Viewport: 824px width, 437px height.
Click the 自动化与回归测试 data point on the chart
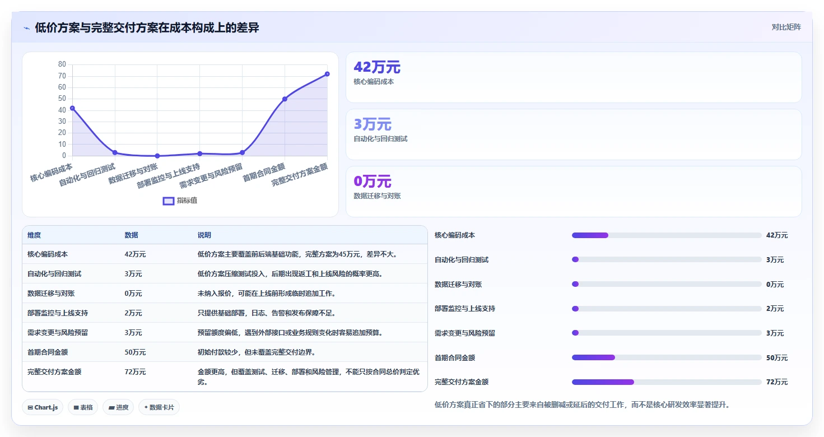pos(115,152)
